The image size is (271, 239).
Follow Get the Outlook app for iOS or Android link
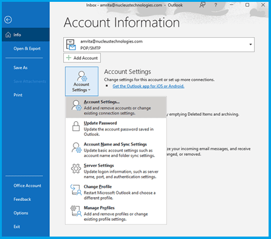coord(148,86)
